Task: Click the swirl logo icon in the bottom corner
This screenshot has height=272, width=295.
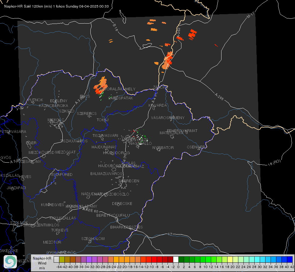Action: (10, 262)
